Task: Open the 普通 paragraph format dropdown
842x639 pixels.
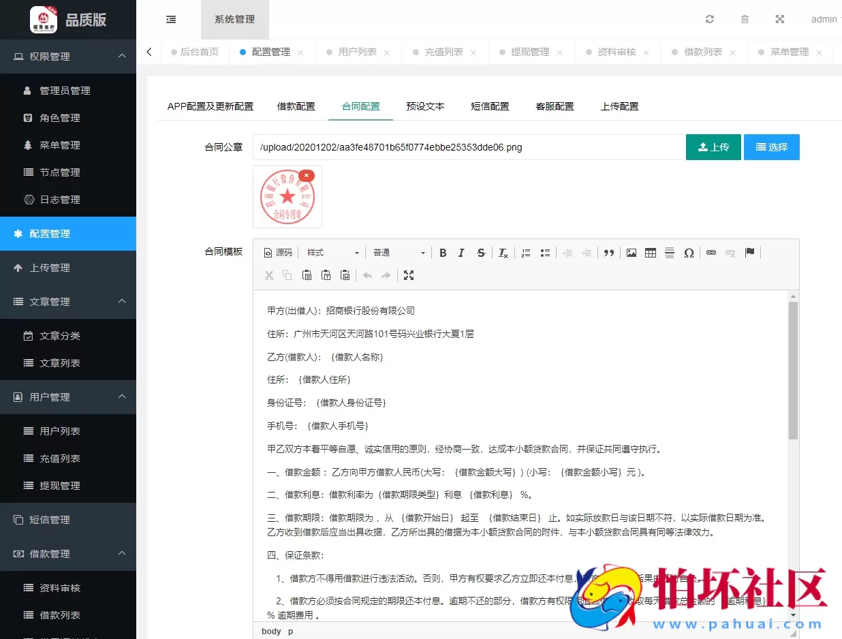Action: [x=398, y=253]
